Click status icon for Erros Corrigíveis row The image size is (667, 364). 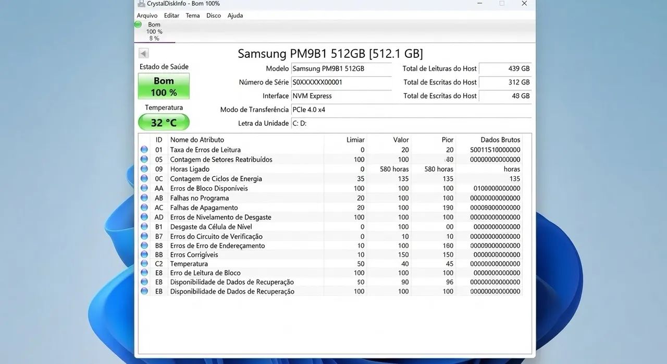pos(144,254)
